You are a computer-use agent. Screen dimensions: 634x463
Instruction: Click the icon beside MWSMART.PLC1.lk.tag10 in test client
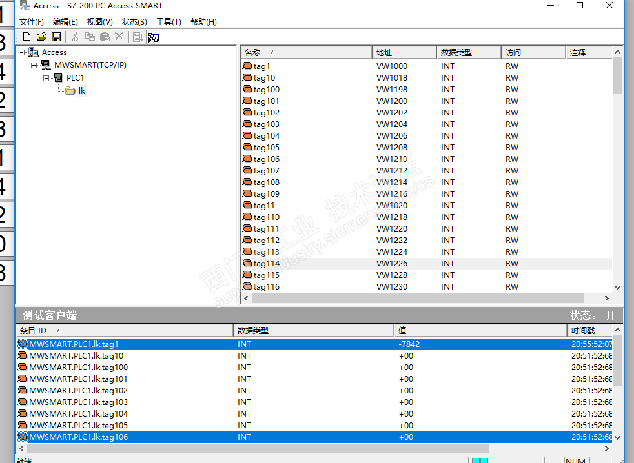click(x=23, y=355)
